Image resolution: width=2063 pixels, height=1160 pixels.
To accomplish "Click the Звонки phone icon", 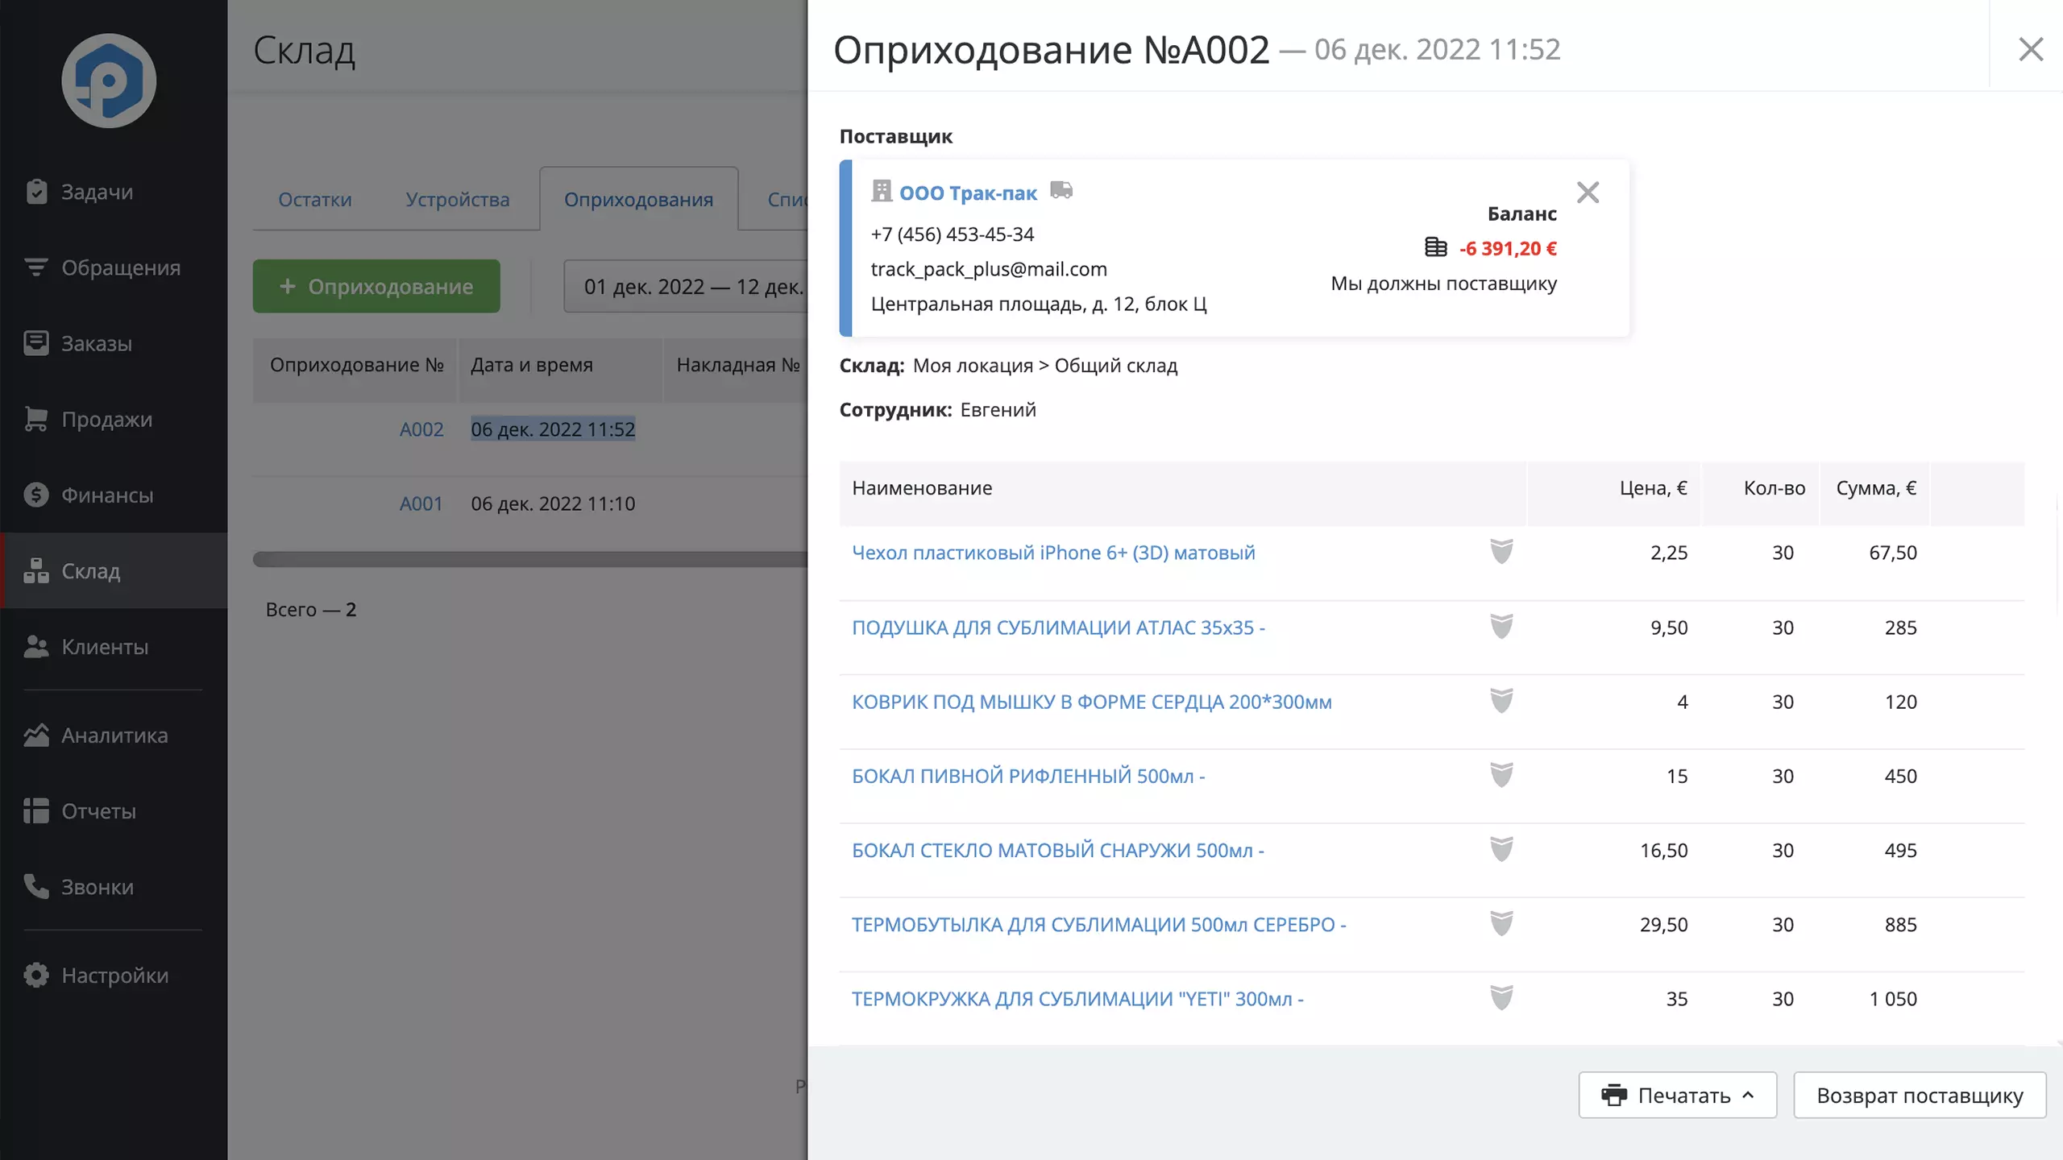I will coord(36,886).
